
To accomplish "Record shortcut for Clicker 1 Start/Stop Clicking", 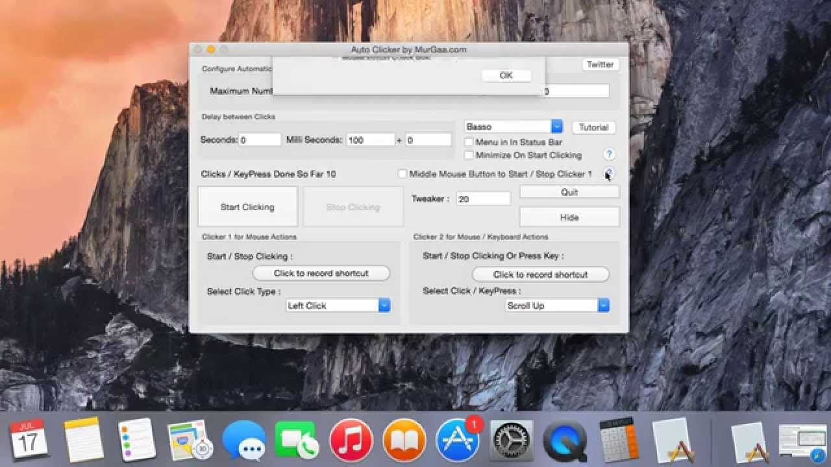I will (321, 273).
